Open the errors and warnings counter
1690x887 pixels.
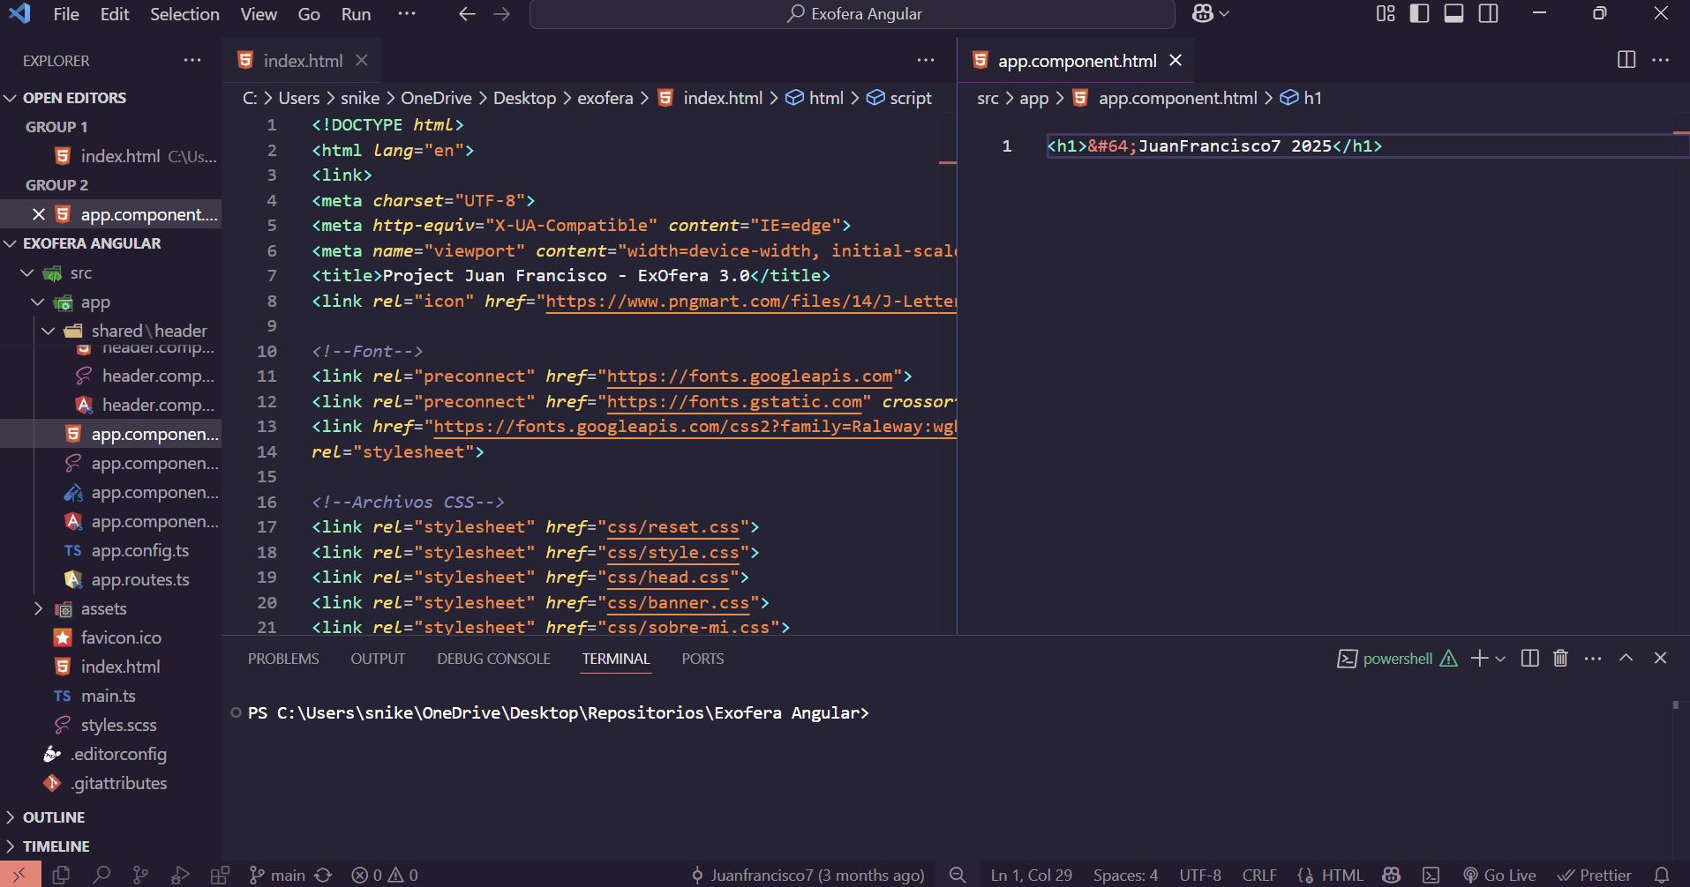385,875
